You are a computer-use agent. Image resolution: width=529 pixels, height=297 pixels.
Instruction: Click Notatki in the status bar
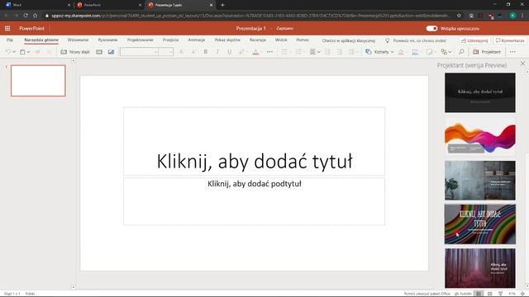(x=463, y=294)
